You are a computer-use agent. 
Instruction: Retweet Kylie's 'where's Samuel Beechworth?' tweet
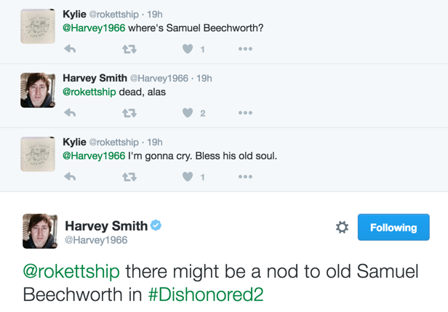tap(129, 49)
